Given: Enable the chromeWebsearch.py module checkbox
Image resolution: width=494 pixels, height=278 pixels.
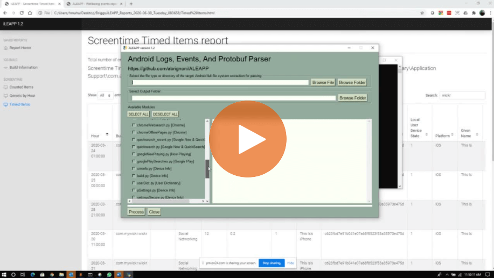Looking at the screenshot, I should coord(134,125).
